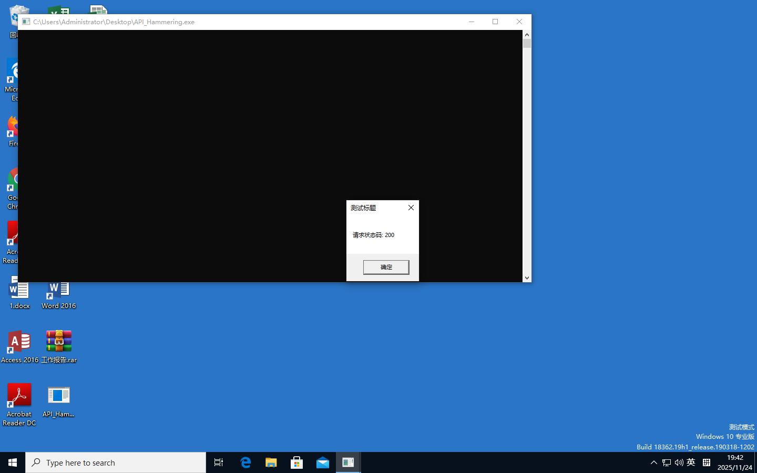The height and width of the screenshot is (473, 757).
Task: Click the taskbar search input field
Action: click(x=116, y=462)
